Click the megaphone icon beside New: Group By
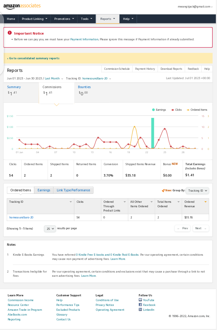217x330 pixels. click(163, 190)
